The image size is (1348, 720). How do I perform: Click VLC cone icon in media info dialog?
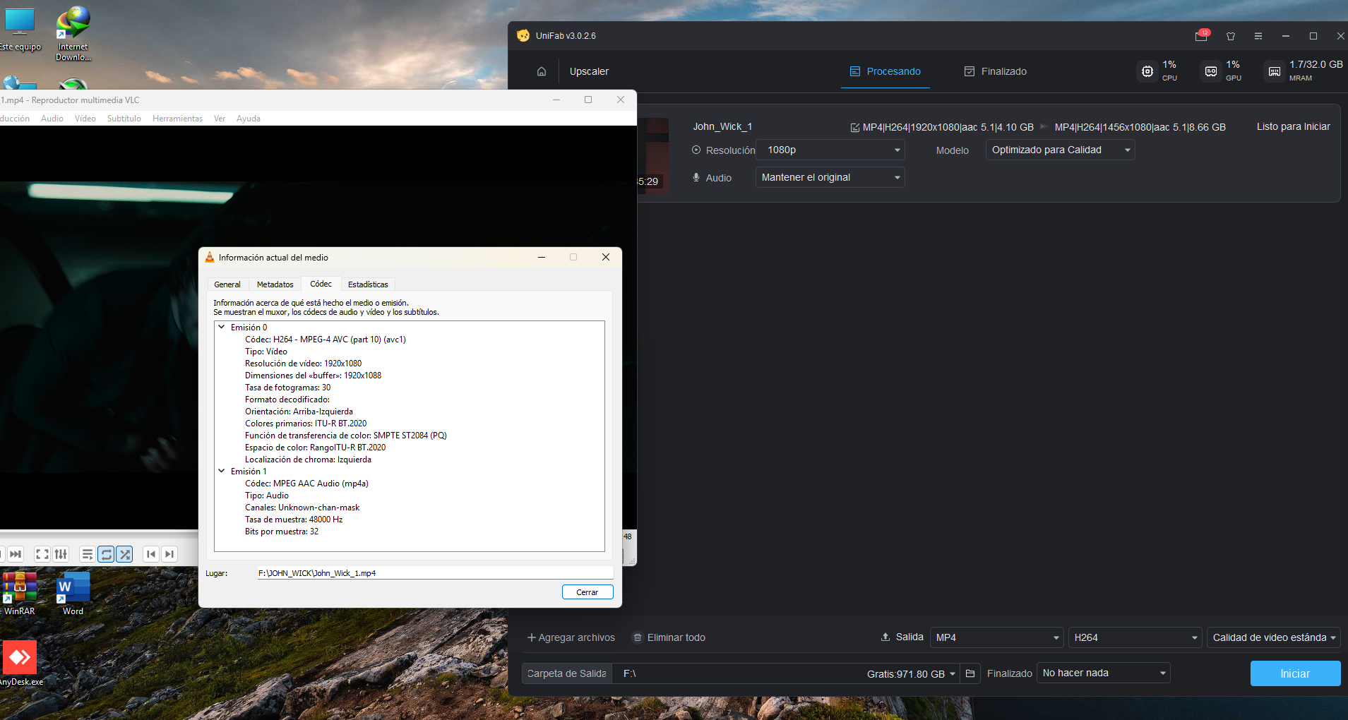210,258
